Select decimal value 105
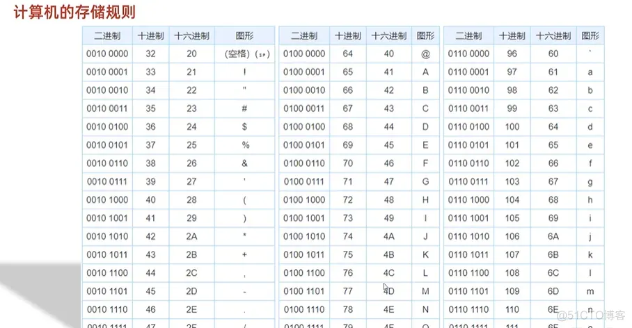The height and width of the screenshot is (328, 632). tap(512, 218)
